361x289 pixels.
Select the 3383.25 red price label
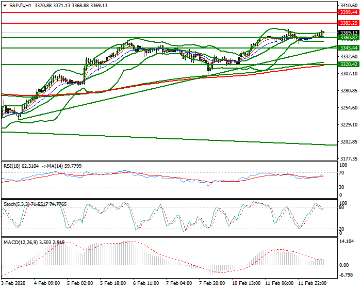click(349, 23)
